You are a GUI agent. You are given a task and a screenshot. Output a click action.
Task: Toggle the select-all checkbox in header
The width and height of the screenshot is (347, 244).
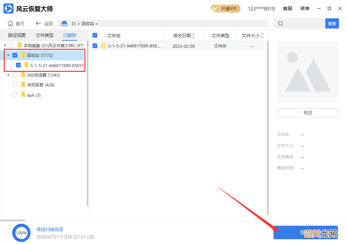[95, 35]
